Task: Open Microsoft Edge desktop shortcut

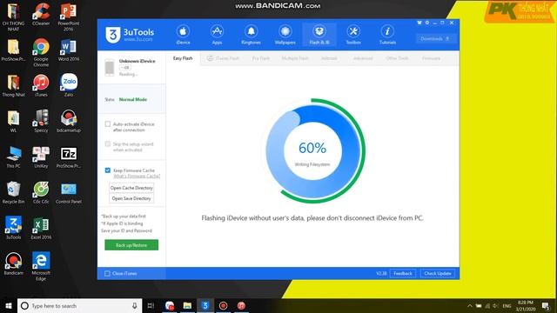Action: 41,266
